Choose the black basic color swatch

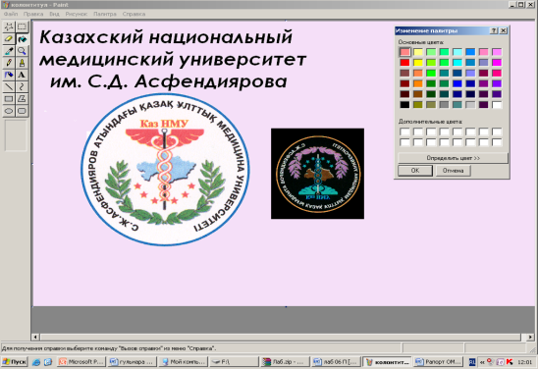tap(404, 105)
